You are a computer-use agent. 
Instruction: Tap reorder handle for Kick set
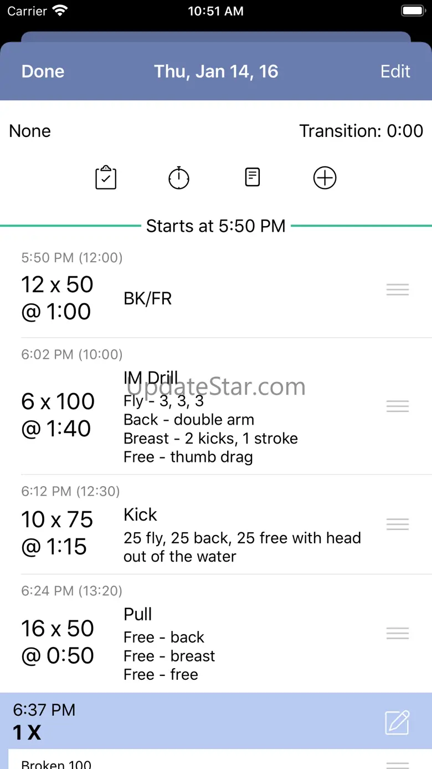pyautogui.click(x=398, y=524)
